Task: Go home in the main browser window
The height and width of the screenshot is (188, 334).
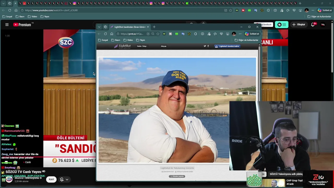Action: [x=16, y=10]
